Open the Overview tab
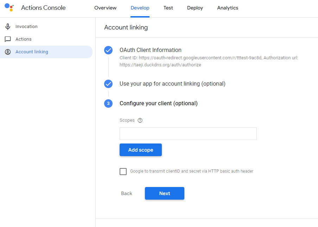This screenshot has width=318, height=227. (x=105, y=8)
